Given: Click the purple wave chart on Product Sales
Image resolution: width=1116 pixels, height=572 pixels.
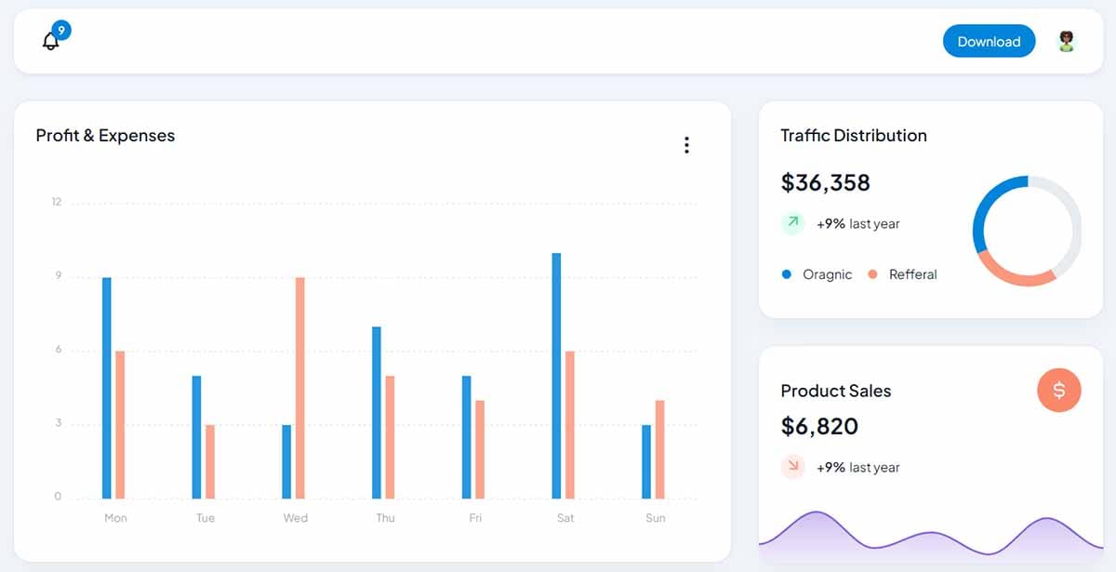Looking at the screenshot, I should click(930, 535).
